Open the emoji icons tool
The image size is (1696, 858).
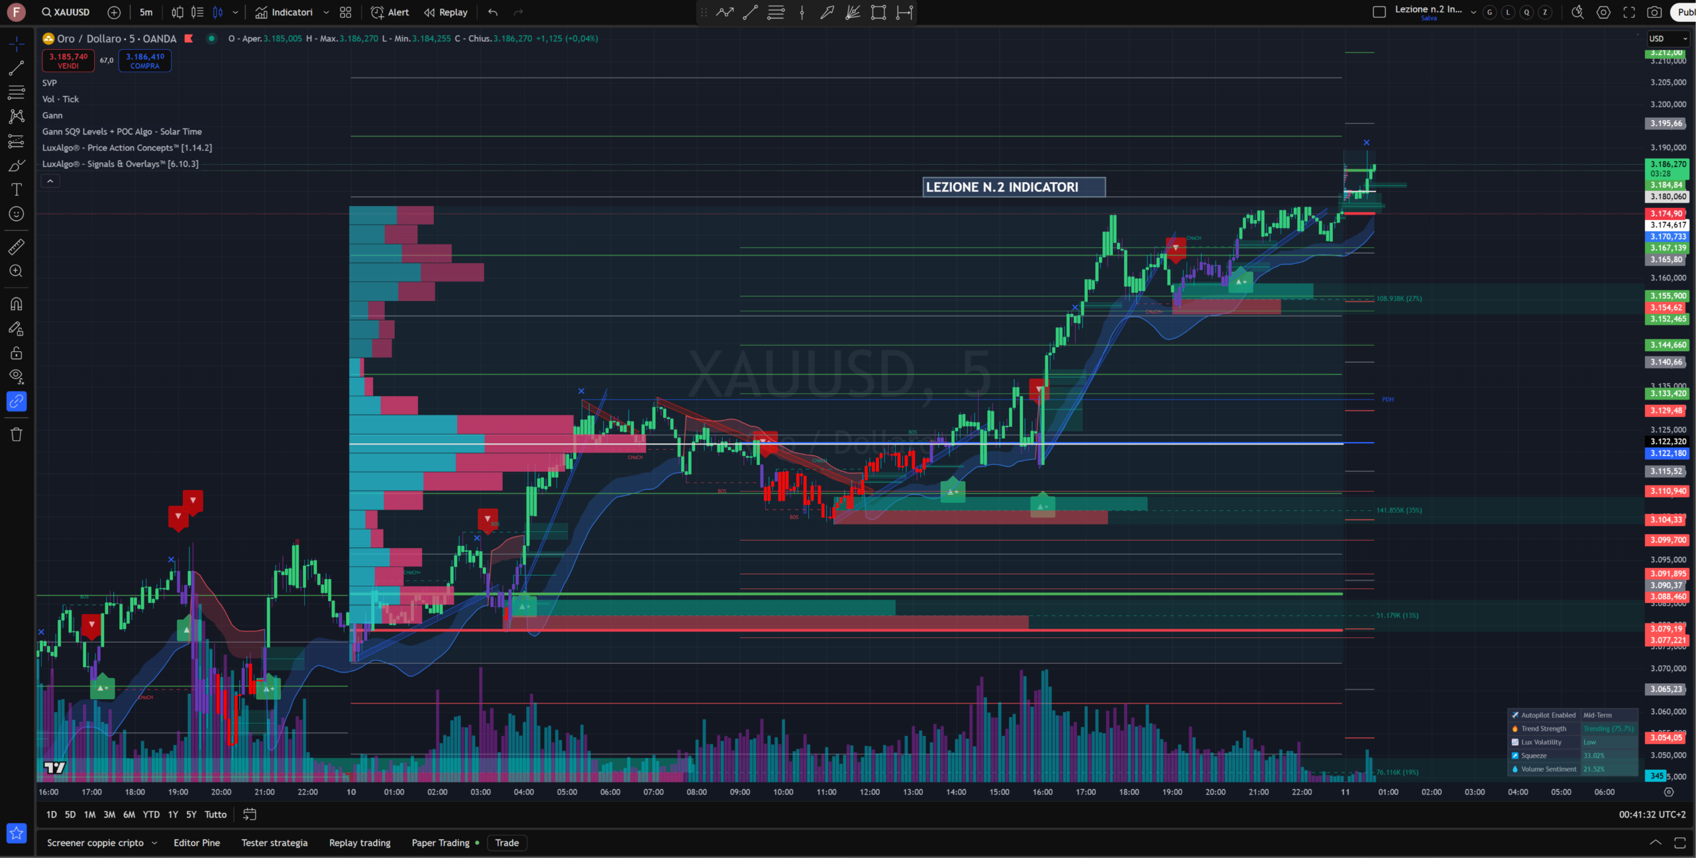(x=17, y=214)
